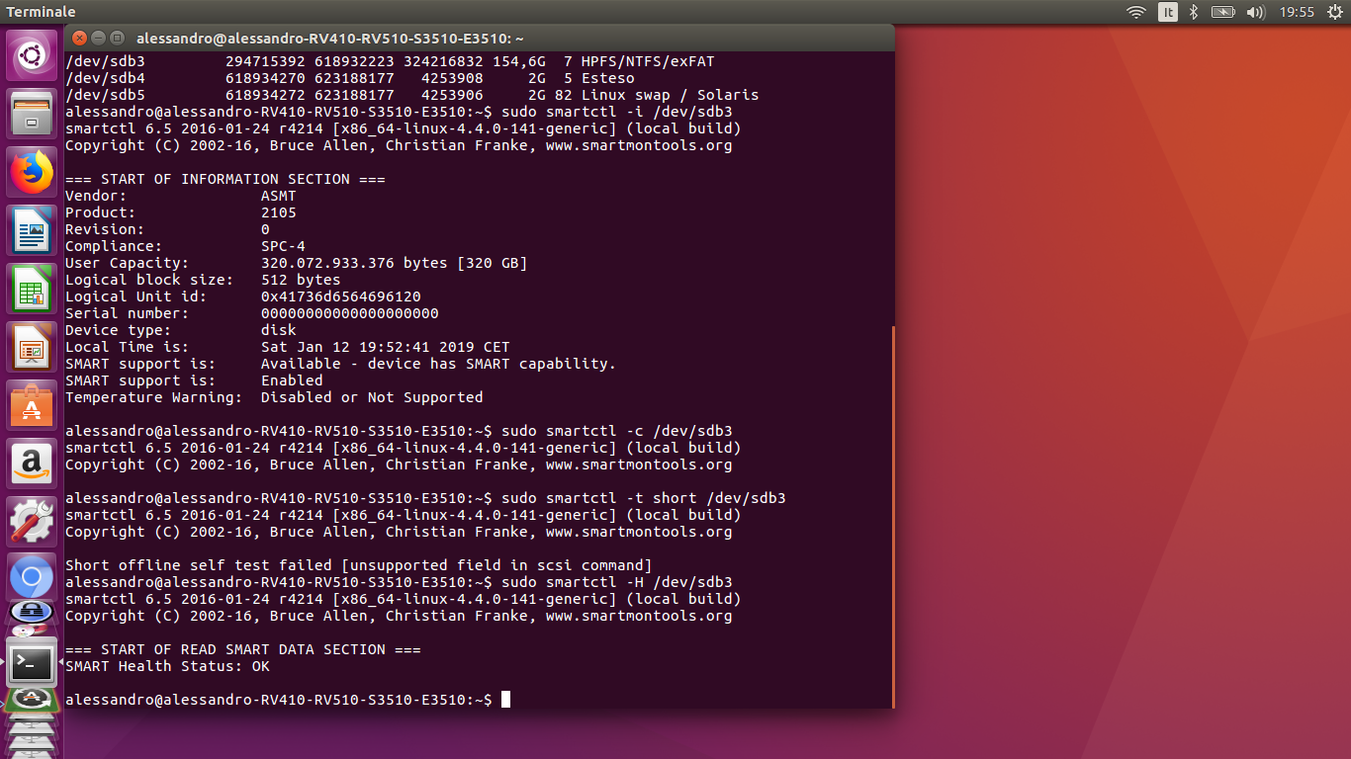Start LibreOffice Writer from the launcher
The width and height of the screenshot is (1351, 759).
32,230
